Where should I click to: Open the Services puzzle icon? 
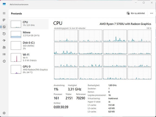coord(4,61)
